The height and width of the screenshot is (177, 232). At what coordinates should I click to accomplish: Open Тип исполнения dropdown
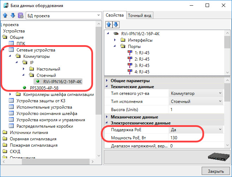point(196,102)
